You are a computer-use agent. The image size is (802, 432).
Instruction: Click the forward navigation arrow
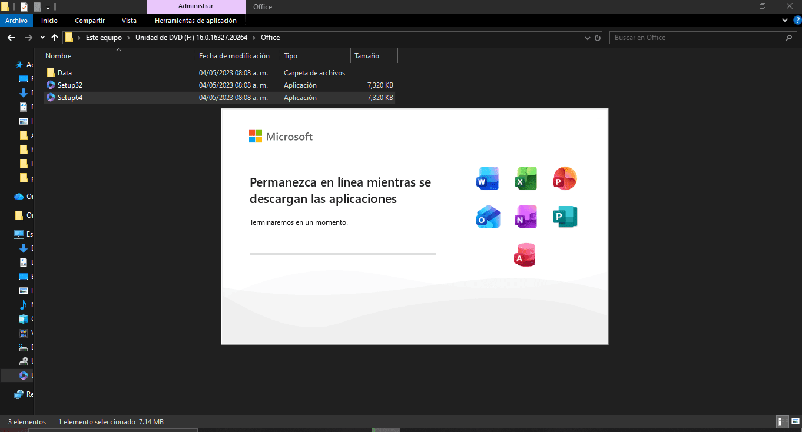click(28, 38)
